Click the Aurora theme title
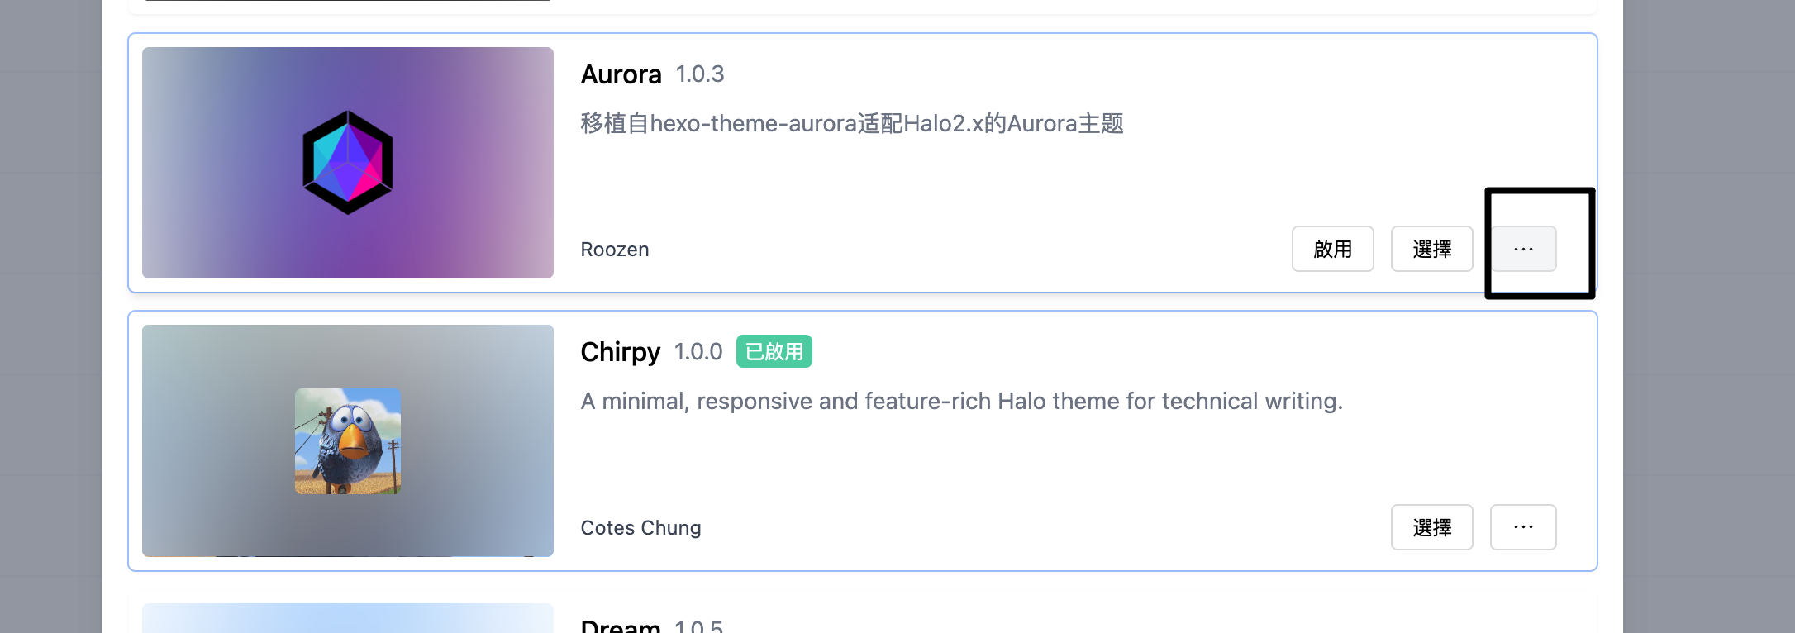 [x=621, y=74]
